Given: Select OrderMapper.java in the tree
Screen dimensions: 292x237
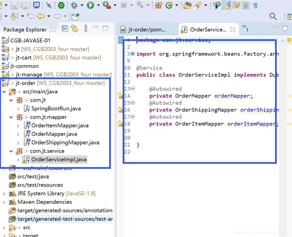Looking at the screenshot, I should [54, 134].
